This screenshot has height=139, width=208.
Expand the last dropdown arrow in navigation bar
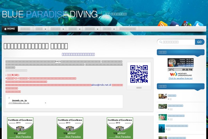point(114,29)
